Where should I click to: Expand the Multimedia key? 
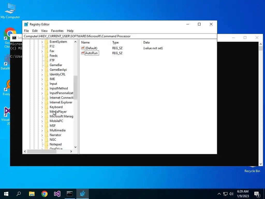point(42,130)
